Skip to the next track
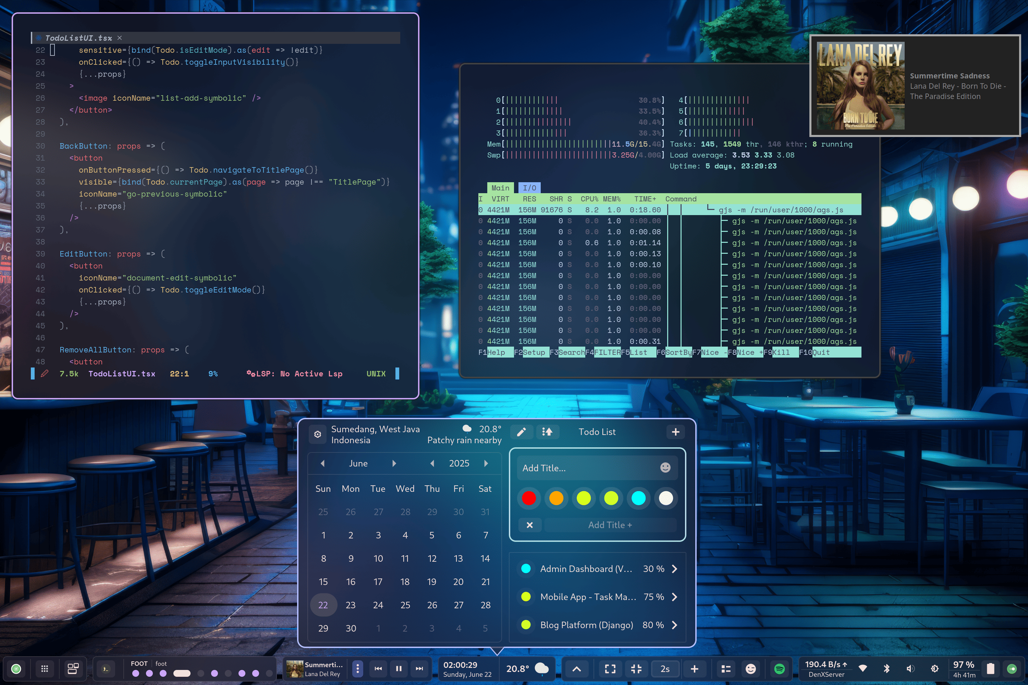The width and height of the screenshot is (1028, 685). (419, 669)
